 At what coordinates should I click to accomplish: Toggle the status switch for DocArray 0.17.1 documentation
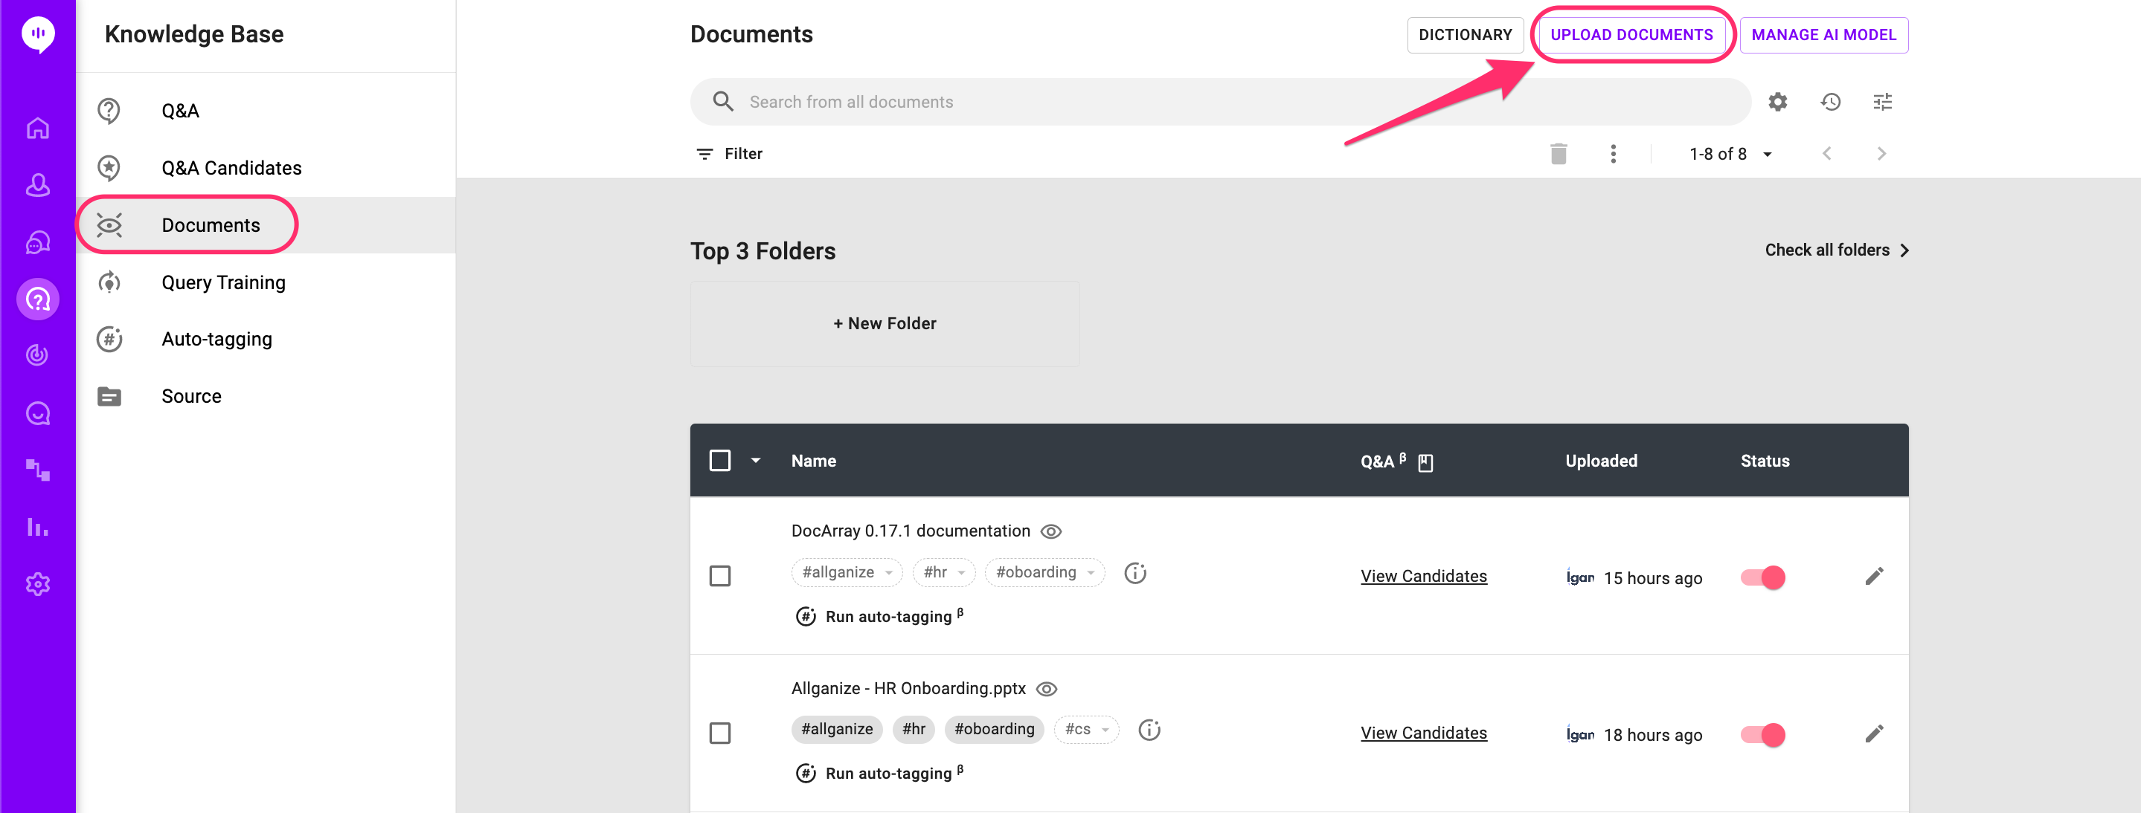pyautogui.click(x=1762, y=577)
